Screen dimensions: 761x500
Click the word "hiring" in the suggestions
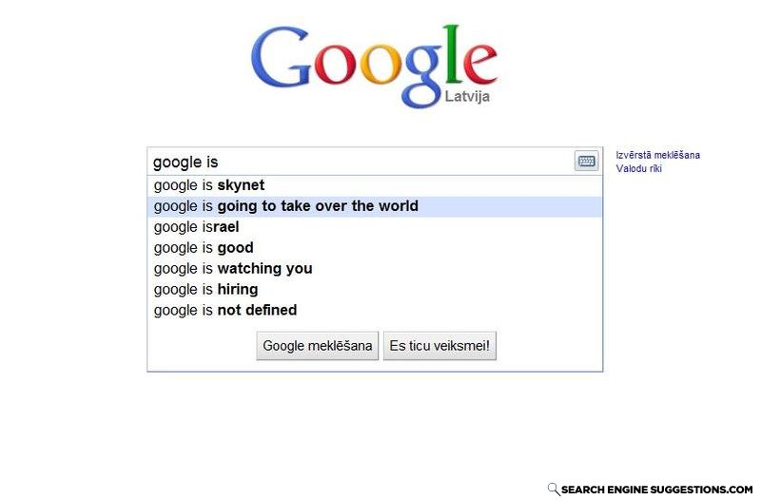click(x=237, y=290)
